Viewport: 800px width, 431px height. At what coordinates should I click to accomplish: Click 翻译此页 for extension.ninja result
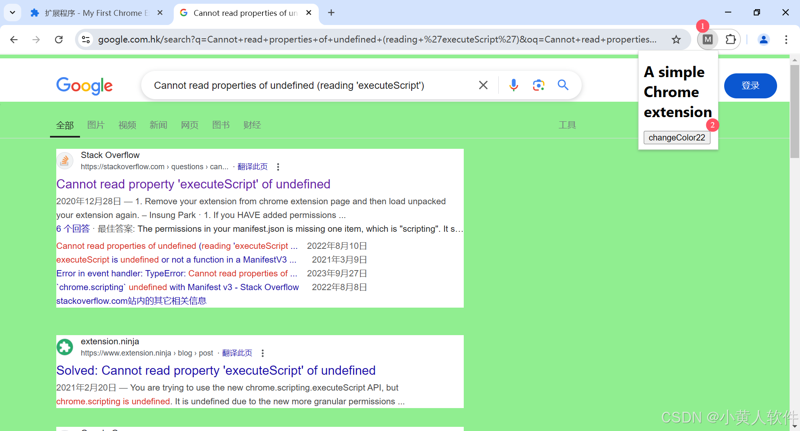coord(237,353)
